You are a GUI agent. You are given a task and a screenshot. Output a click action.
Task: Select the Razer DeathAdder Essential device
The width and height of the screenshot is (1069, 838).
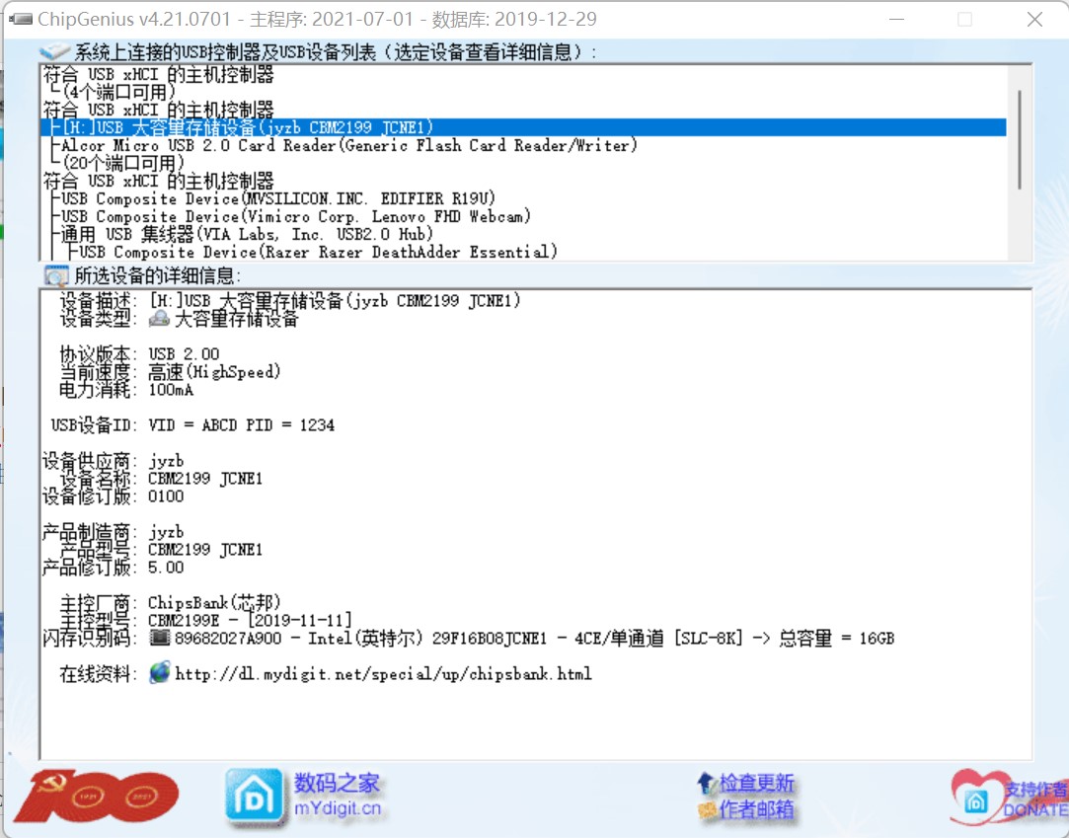[x=318, y=252]
